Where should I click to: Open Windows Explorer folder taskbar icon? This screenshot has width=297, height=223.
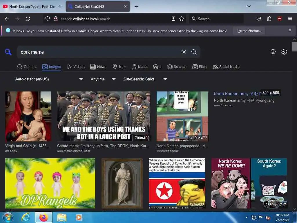point(62,217)
